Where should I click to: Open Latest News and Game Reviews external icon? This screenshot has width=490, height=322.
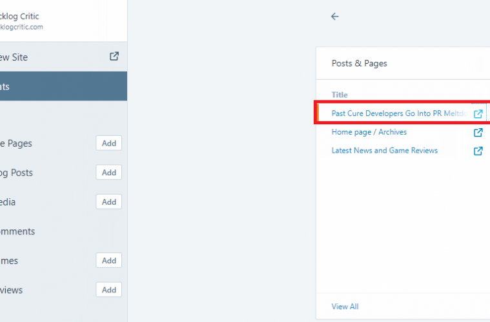[478, 151]
